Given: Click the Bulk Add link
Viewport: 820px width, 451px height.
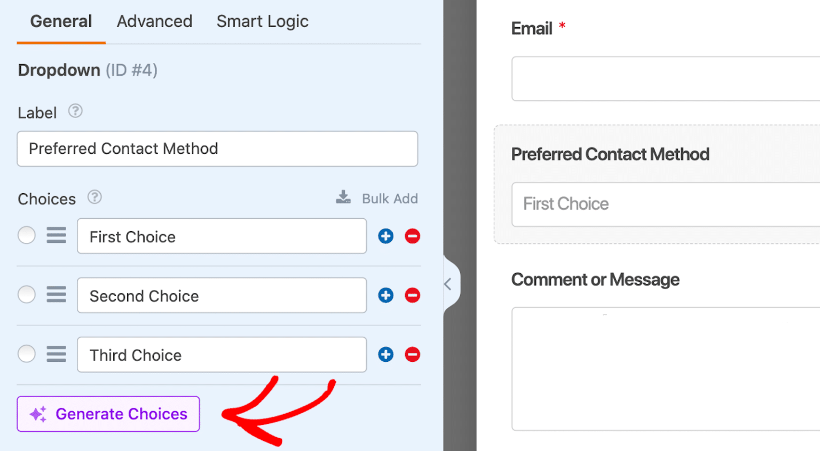Looking at the screenshot, I should coord(390,198).
